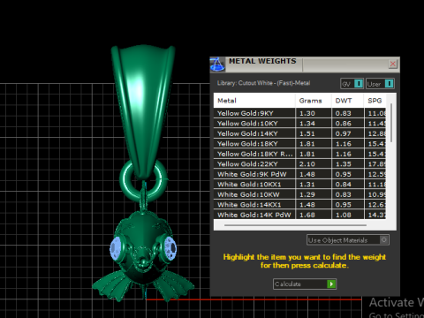This screenshot has height=318, width=424.
Task: Select the White Gold:10KX1 row
Action: [x=299, y=185]
